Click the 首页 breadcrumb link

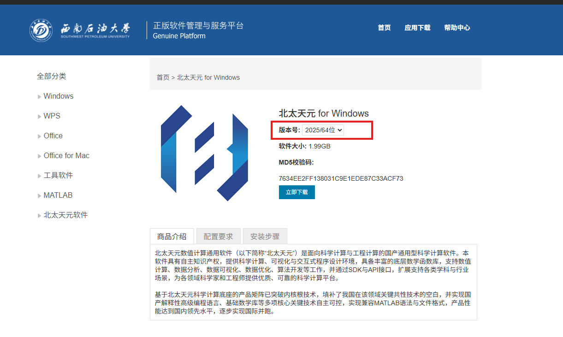click(162, 77)
